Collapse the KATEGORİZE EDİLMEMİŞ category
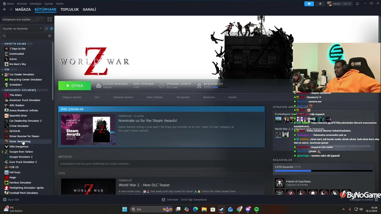381x214 pixels. tap(3, 90)
